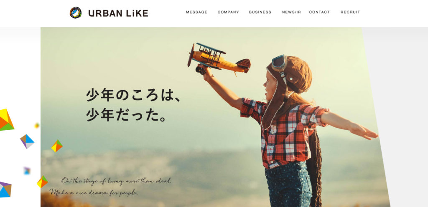The width and height of the screenshot is (428, 207).
Task: Click the tiny blurred orange-green dot shape
Action: tap(37, 126)
